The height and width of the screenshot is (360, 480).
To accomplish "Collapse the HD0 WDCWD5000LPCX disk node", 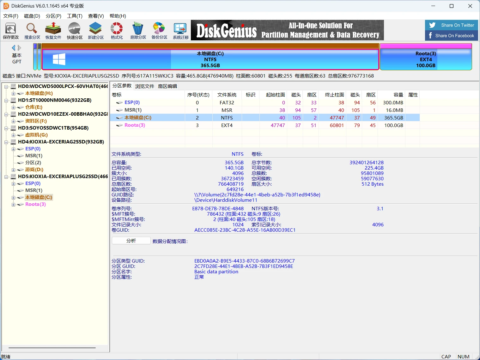I will coord(6,87).
